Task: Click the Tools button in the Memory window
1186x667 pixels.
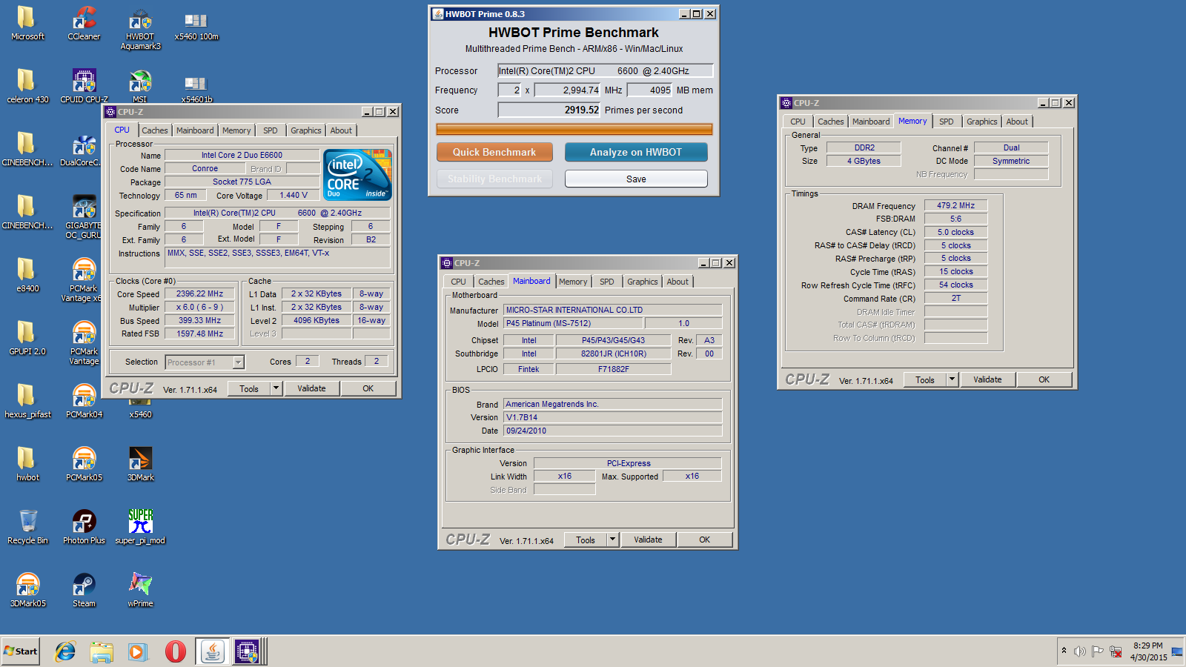Action: pos(925,379)
